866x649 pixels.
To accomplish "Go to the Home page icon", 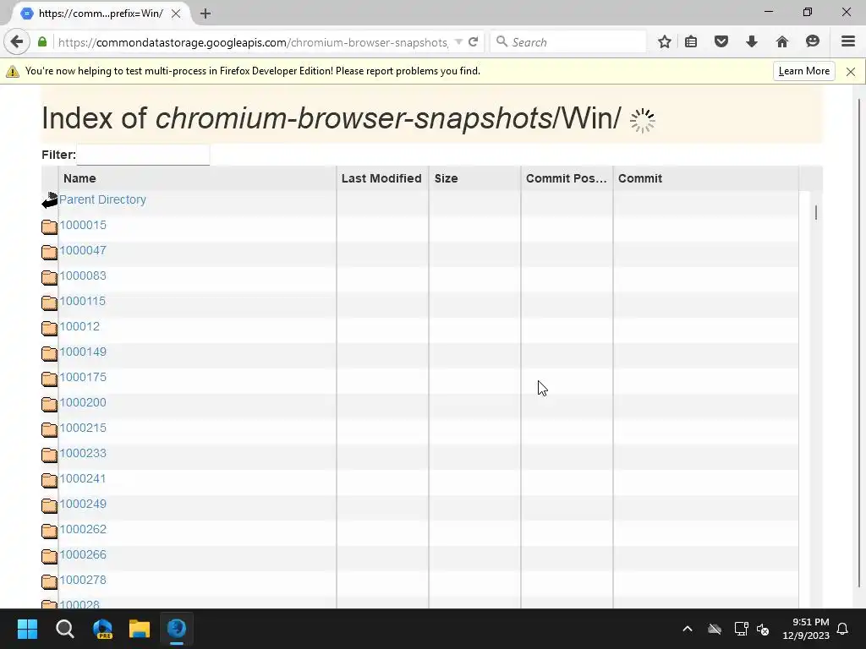I will click(782, 42).
